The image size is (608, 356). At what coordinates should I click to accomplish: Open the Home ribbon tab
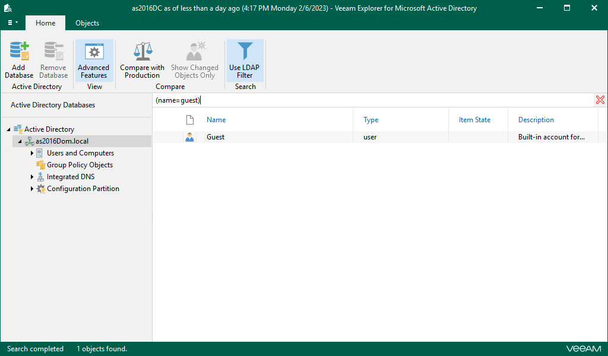(45, 23)
